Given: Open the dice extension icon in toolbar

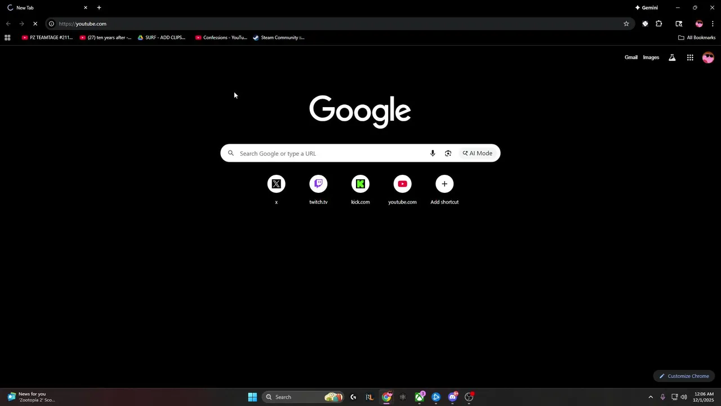Looking at the screenshot, I should click(645, 24).
